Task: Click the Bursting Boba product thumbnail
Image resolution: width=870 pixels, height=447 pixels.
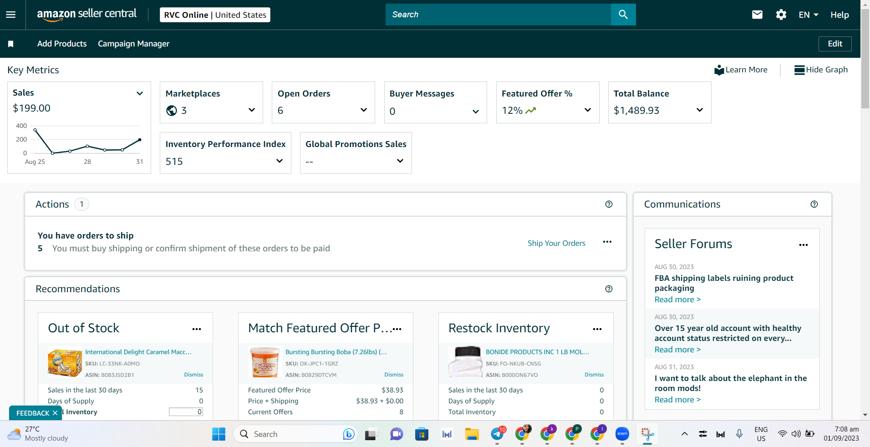Action: point(265,362)
